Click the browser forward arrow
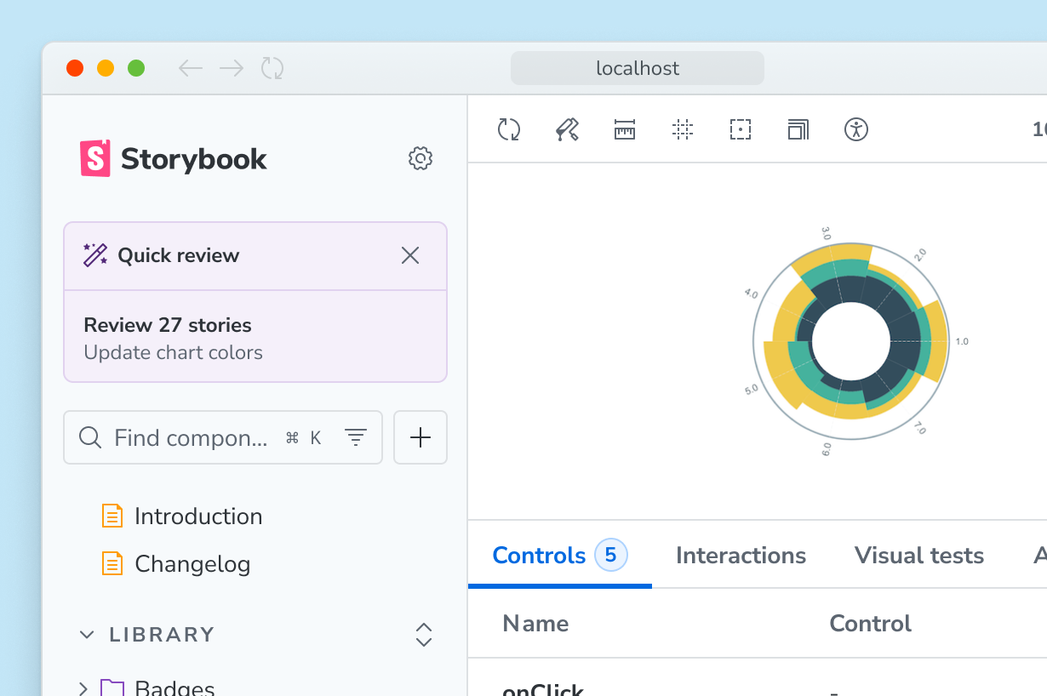 coord(232,68)
